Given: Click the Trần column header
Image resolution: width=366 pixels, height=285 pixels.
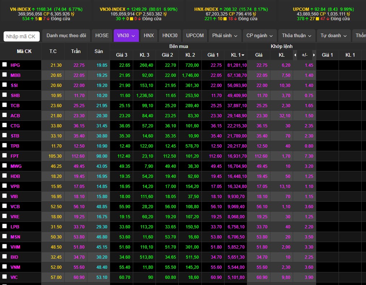Looking at the screenshot, I should click(x=76, y=51).
